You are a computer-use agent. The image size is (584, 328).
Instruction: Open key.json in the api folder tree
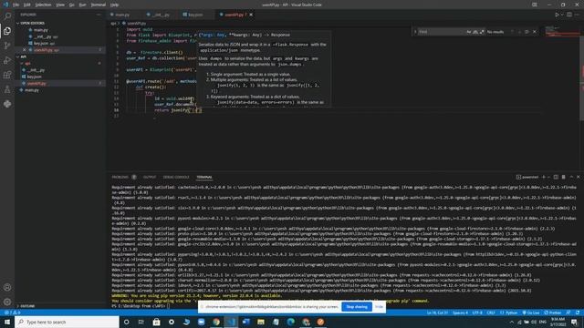coord(35,77)
